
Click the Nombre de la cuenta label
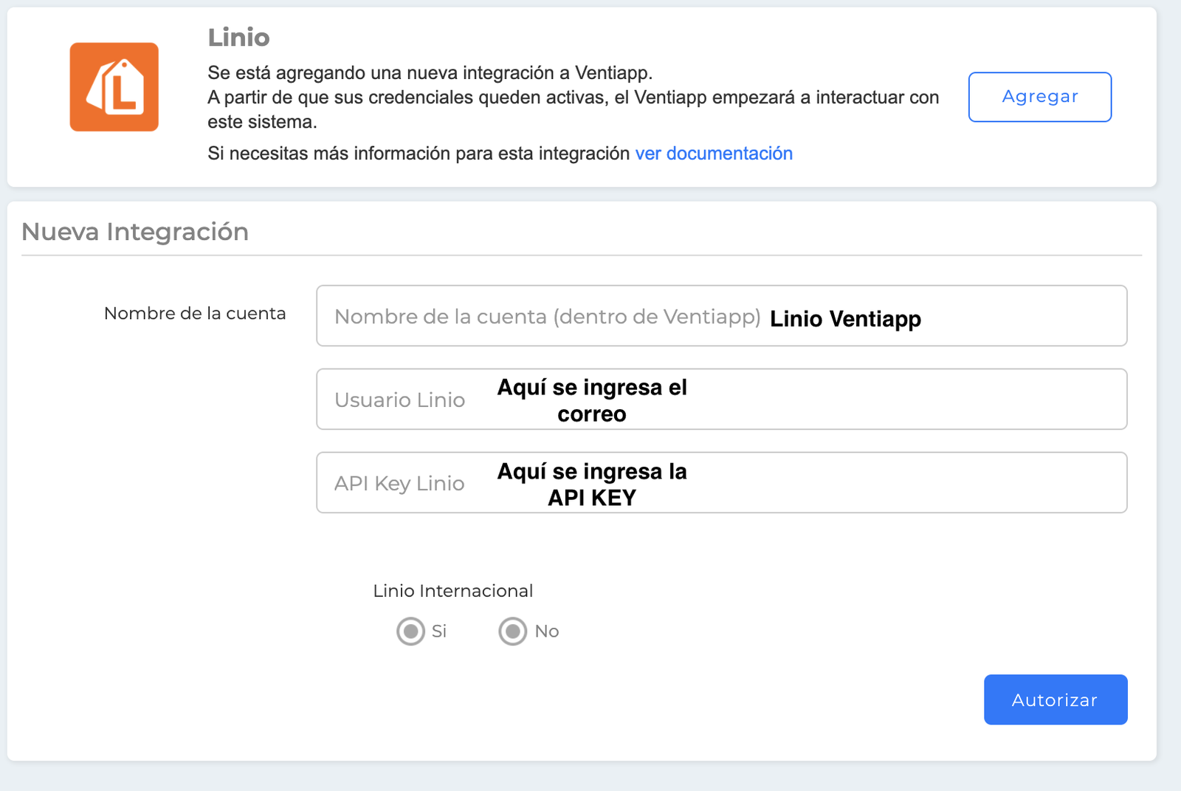tap(195, 313)
